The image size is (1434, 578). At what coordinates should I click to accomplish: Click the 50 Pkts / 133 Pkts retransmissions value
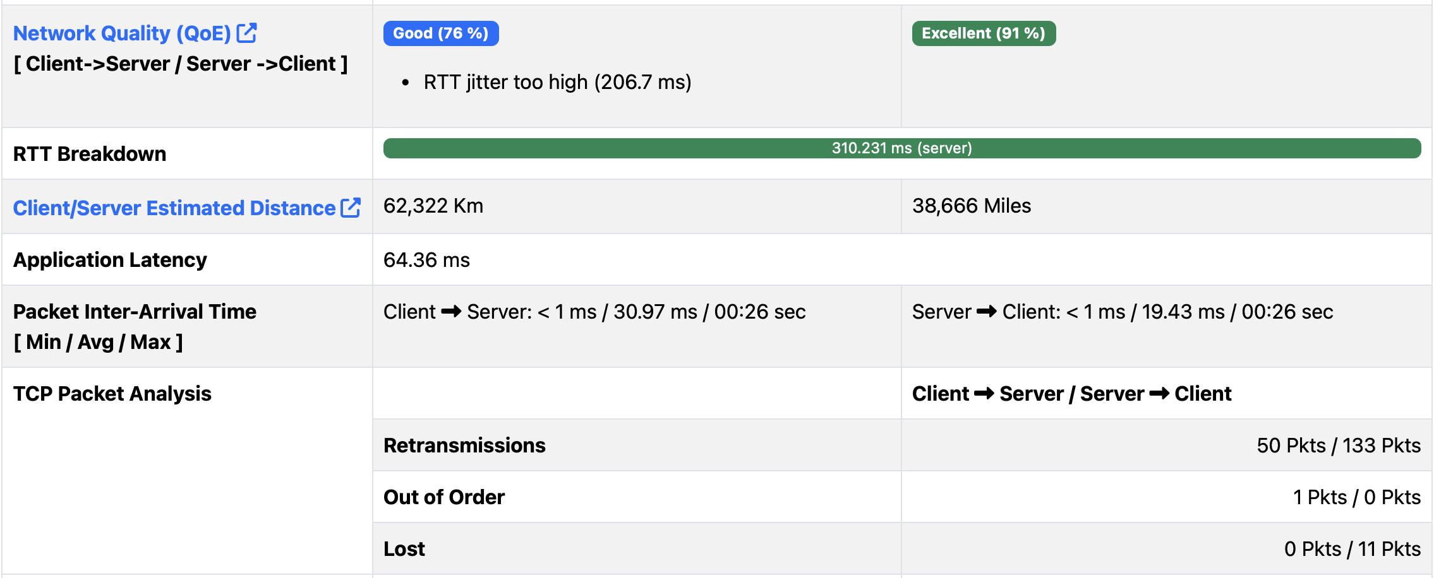[x=1338, y=445]
